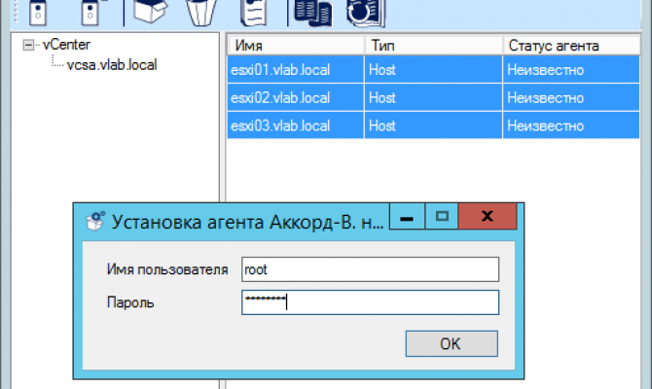Click the Host cell for esxi02
This screenshot has height=389, width=652.
[433, 97]
